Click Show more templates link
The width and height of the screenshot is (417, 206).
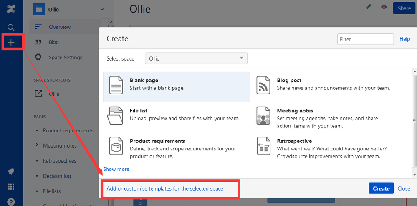click(116, 169)
